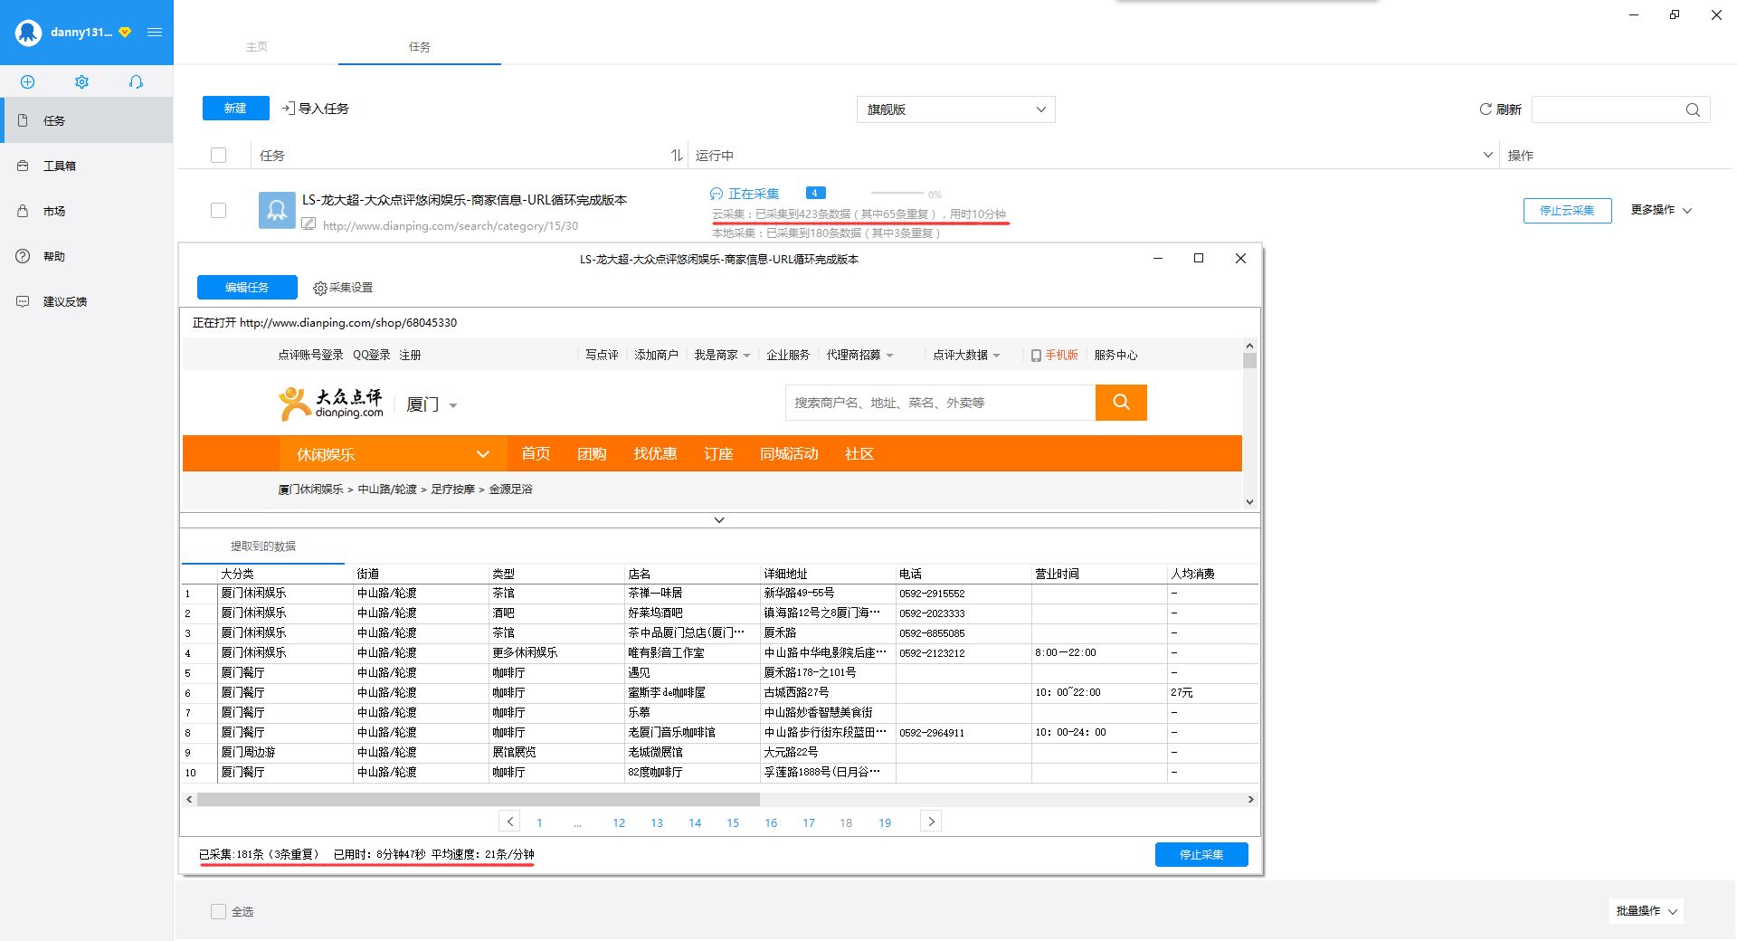Go to page 12 in pagination

(x=619, y=822)
